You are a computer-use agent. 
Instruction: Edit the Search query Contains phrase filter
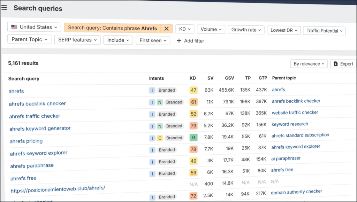click(x=113, y=28)
